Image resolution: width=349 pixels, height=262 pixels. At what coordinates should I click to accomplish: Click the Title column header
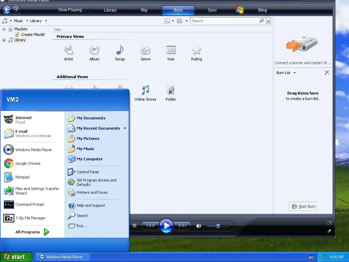pyautogui.click(x=65, y=30)
